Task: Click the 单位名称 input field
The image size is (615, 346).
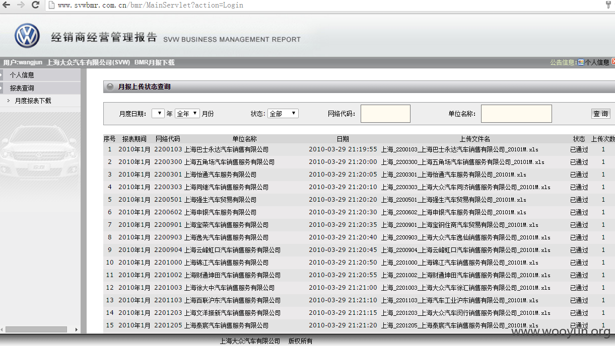Action: click(x=516, y=114)
